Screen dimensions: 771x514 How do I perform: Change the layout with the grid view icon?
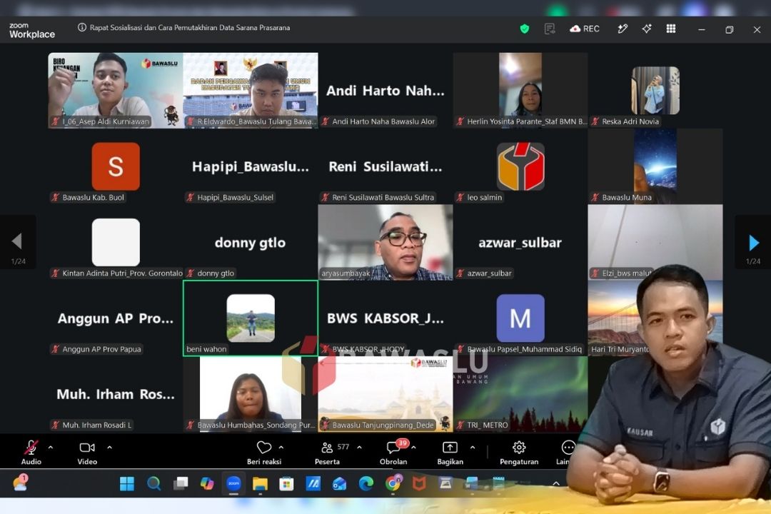tap(670, 29)
